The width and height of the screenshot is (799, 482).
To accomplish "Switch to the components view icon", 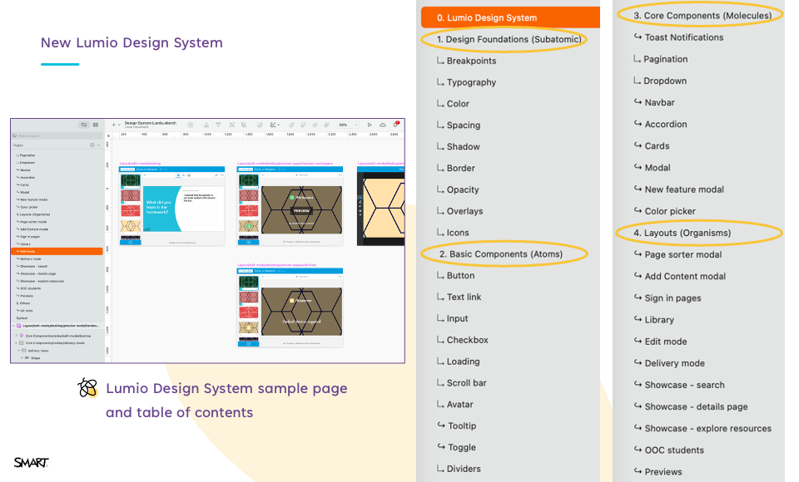I will click(95, 125).
